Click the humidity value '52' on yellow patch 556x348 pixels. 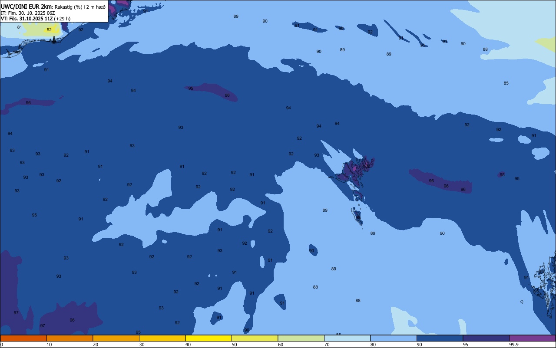point(49,30)
